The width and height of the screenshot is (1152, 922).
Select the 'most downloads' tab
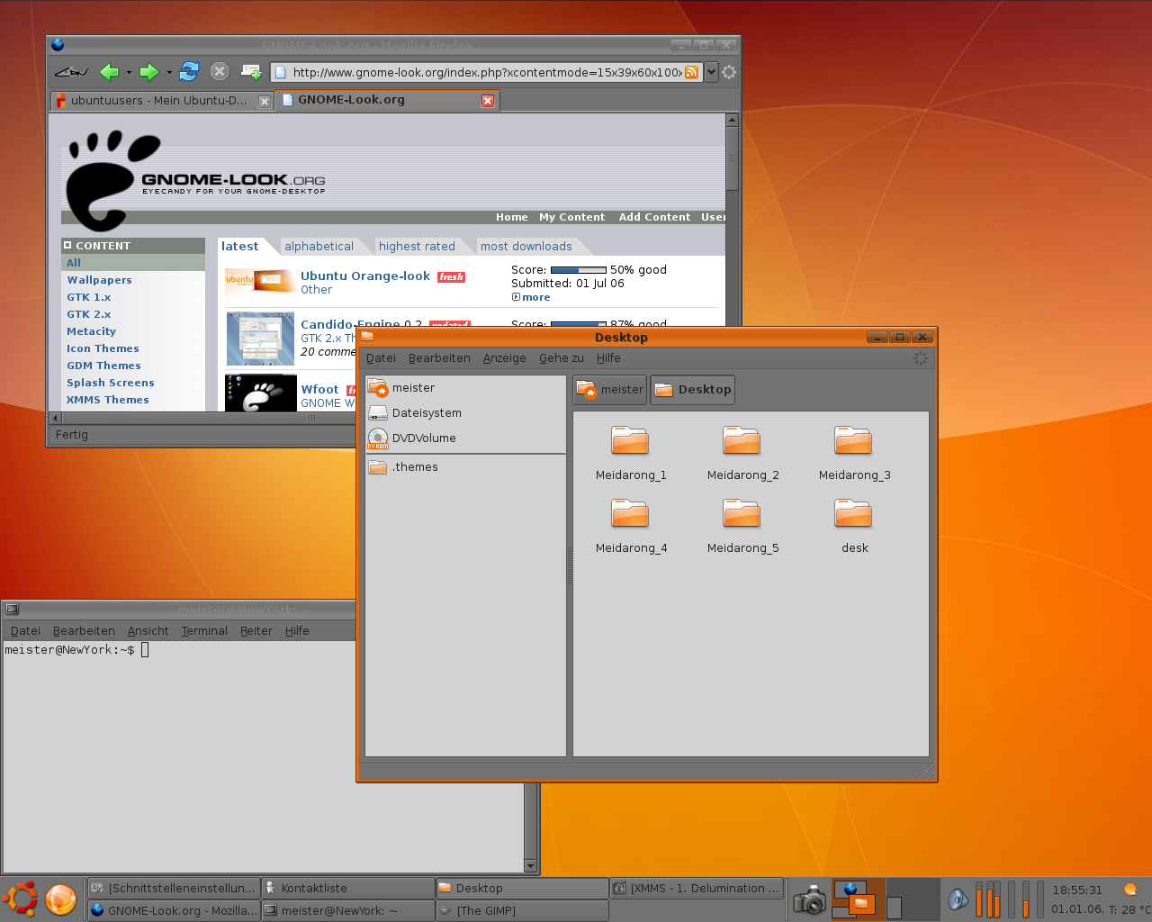(526, 246)
